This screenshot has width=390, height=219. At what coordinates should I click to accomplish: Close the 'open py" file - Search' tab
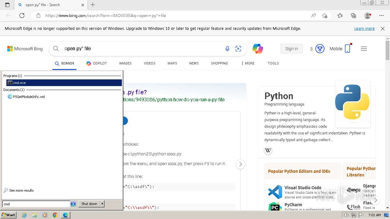point(83,5)
